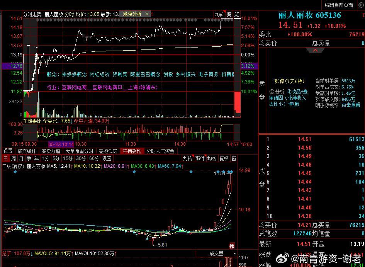Click 分时走势 chart title label

click(32, 14)
